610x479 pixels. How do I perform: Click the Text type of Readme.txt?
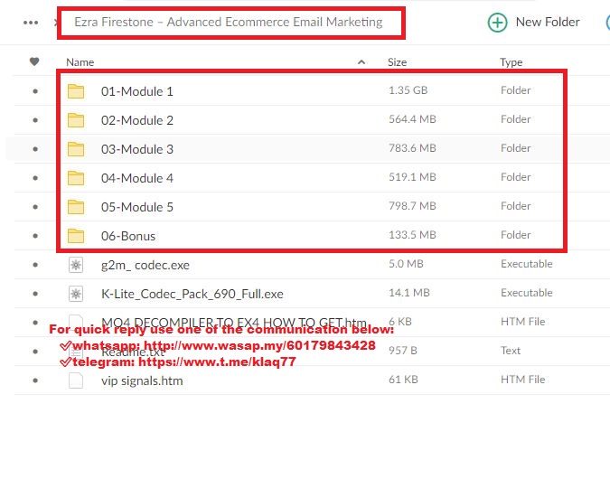point(511,351)
